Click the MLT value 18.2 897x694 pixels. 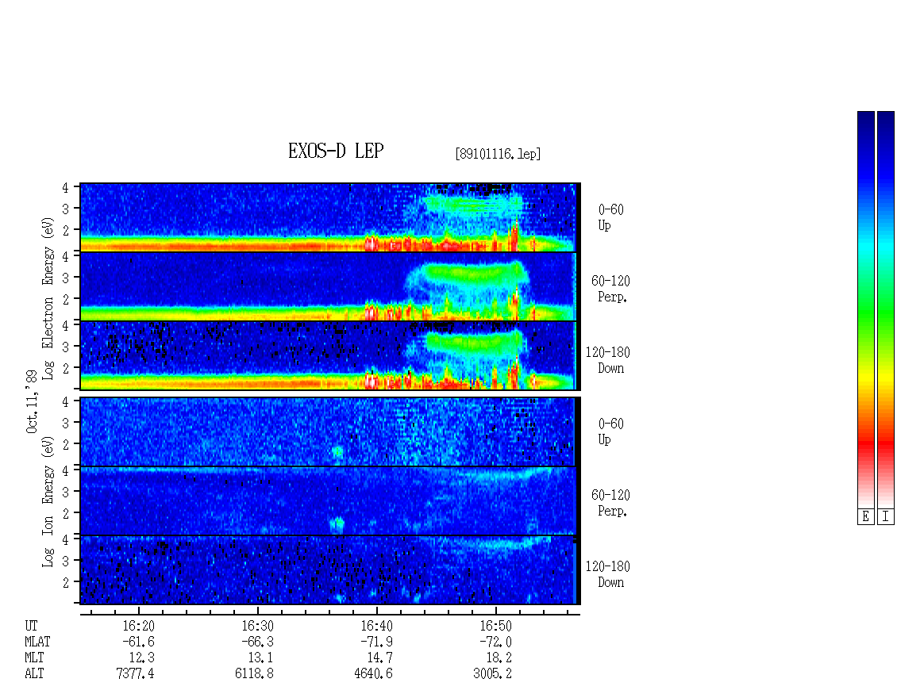pyautogui.click(x=499, y=658)
